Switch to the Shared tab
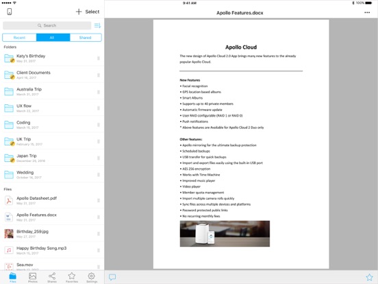Screen dimensions: 378x284 [x=86, y=38]
